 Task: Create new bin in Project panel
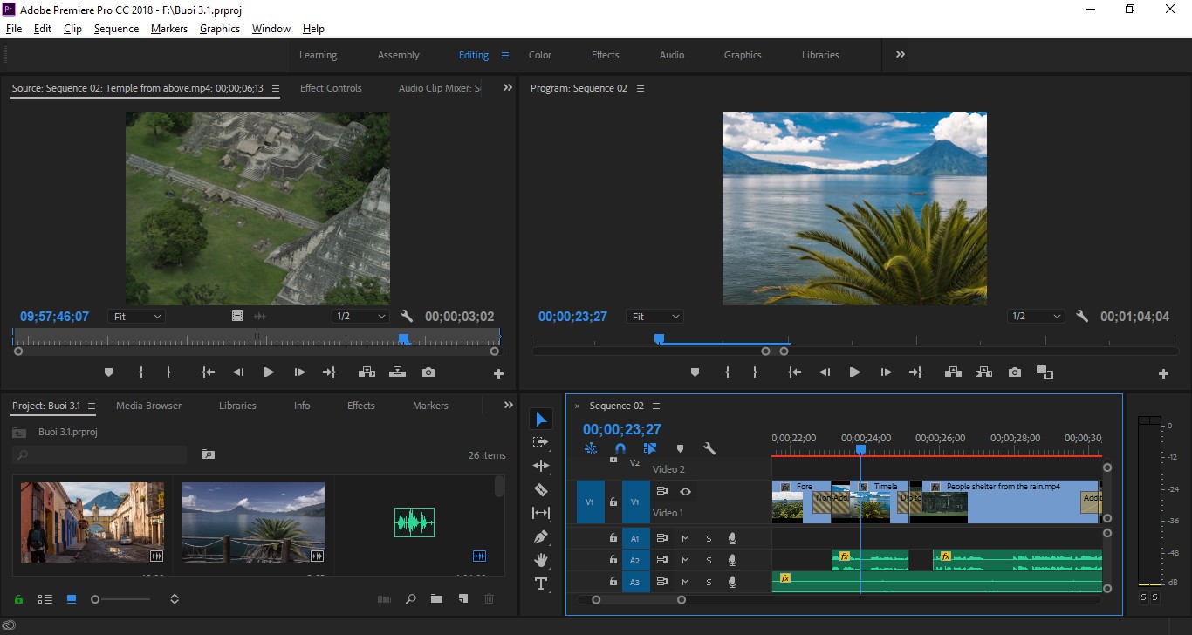tap(436, 599)
